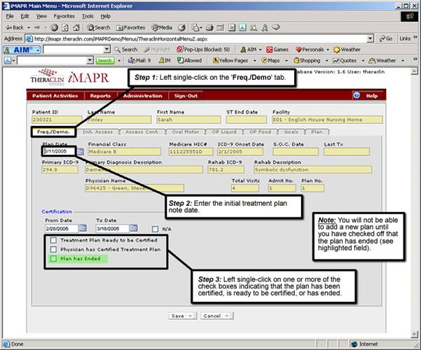The image size is (421, 350).
Task: Open the Media bar
Action: [162, 27]
